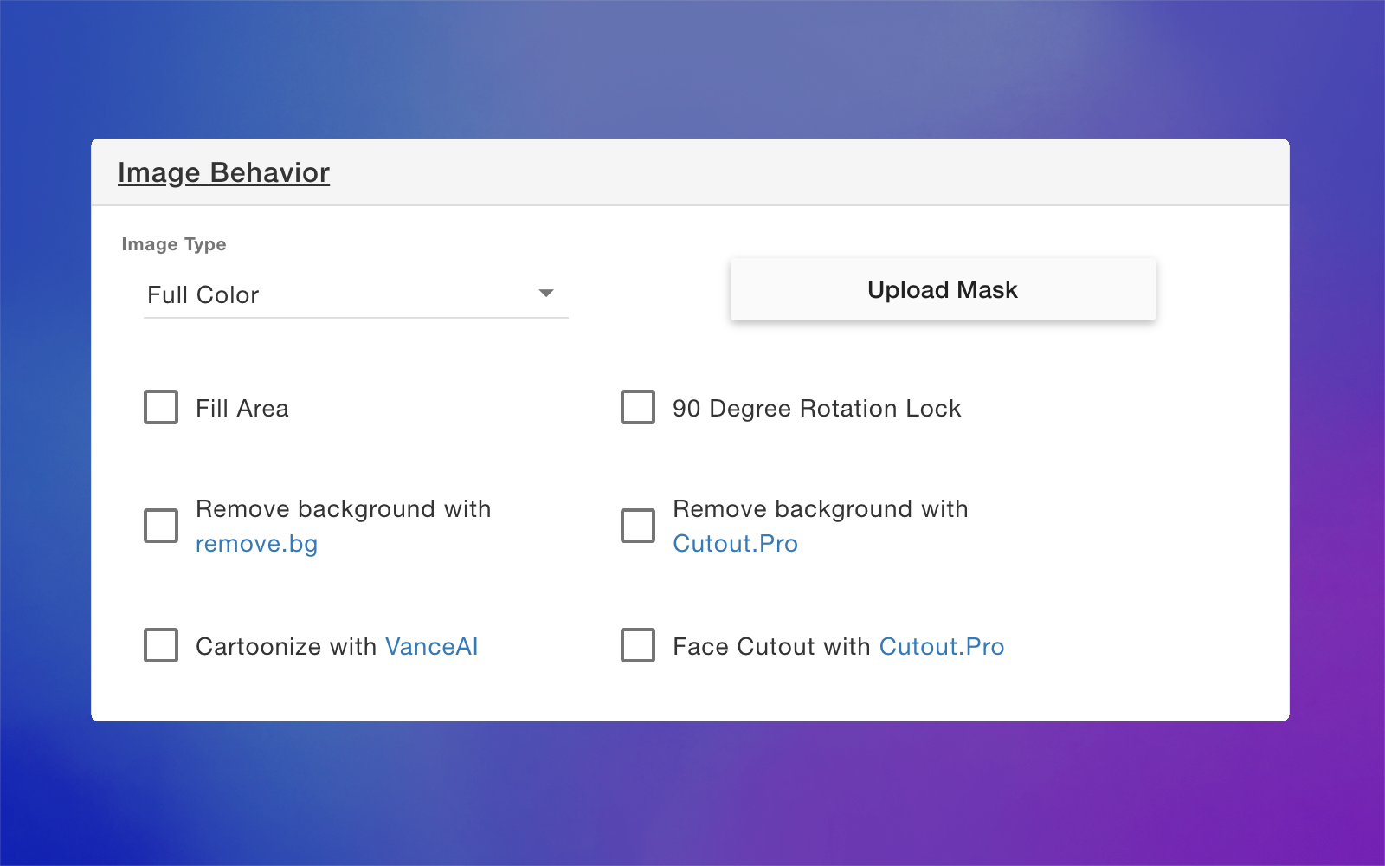Screen dimensions: 1385x866
Task: Enable Remove background with remove.bg
Action: [161, 525]
